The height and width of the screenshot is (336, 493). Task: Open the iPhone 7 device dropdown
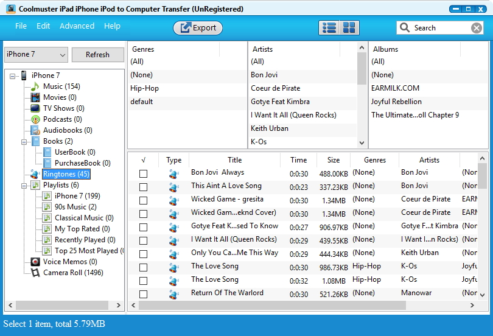click(36, 55)
